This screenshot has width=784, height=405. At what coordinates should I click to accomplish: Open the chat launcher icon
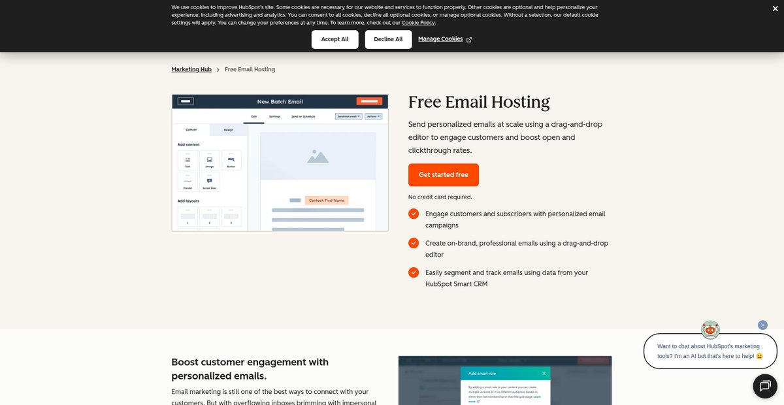point(765,386)
